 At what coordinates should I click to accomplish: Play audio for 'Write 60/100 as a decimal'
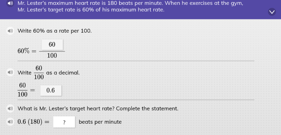coord(11,73)
